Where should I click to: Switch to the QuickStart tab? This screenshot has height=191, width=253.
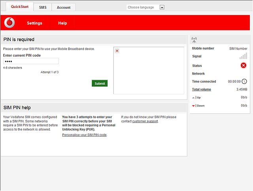pyautogui.click(x=20, y=7)
